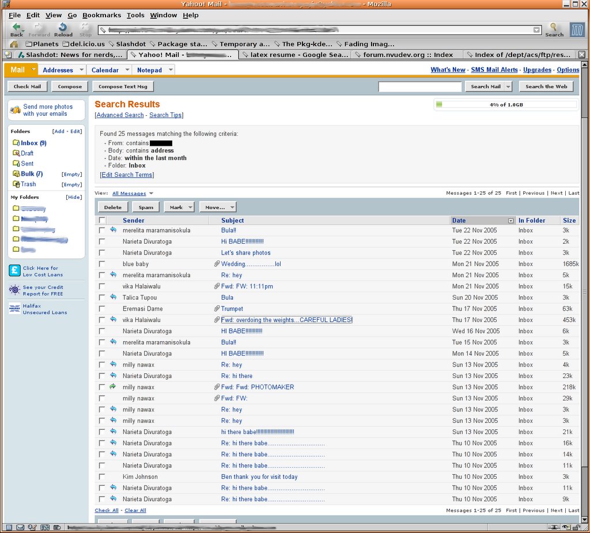Open the Edit Search Terms link
This screenshot has width=590, height=533.
point(127,175)
